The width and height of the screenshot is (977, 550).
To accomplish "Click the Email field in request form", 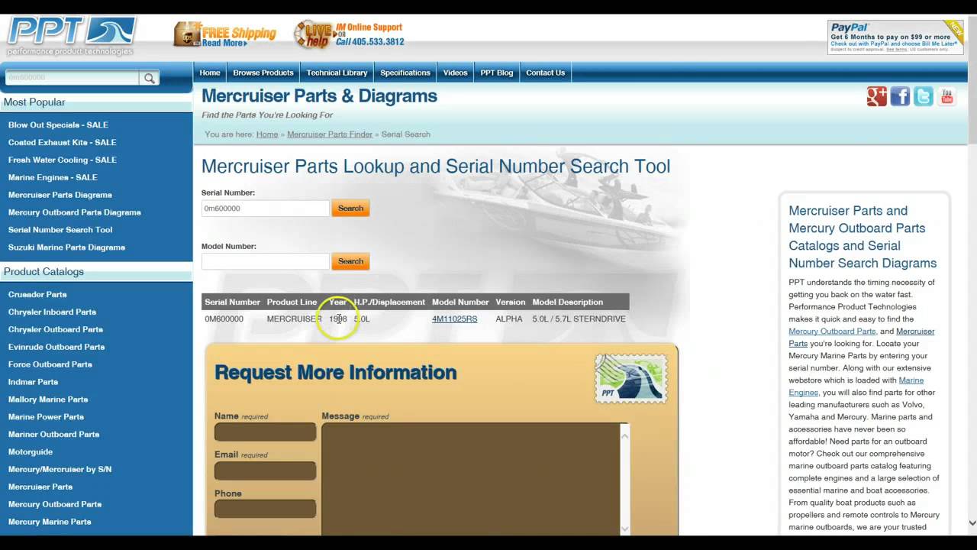I will point(265,471).
